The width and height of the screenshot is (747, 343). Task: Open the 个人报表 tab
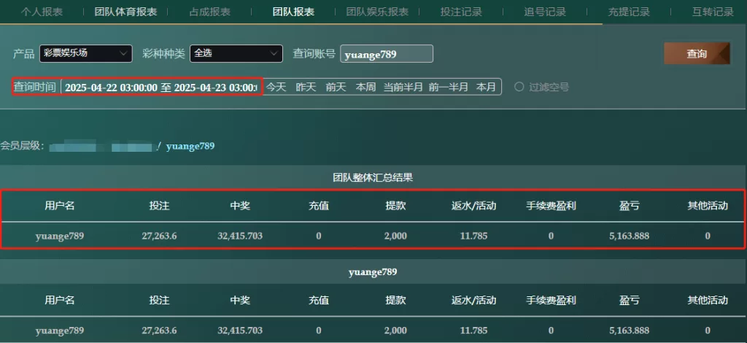pos(42,12)
